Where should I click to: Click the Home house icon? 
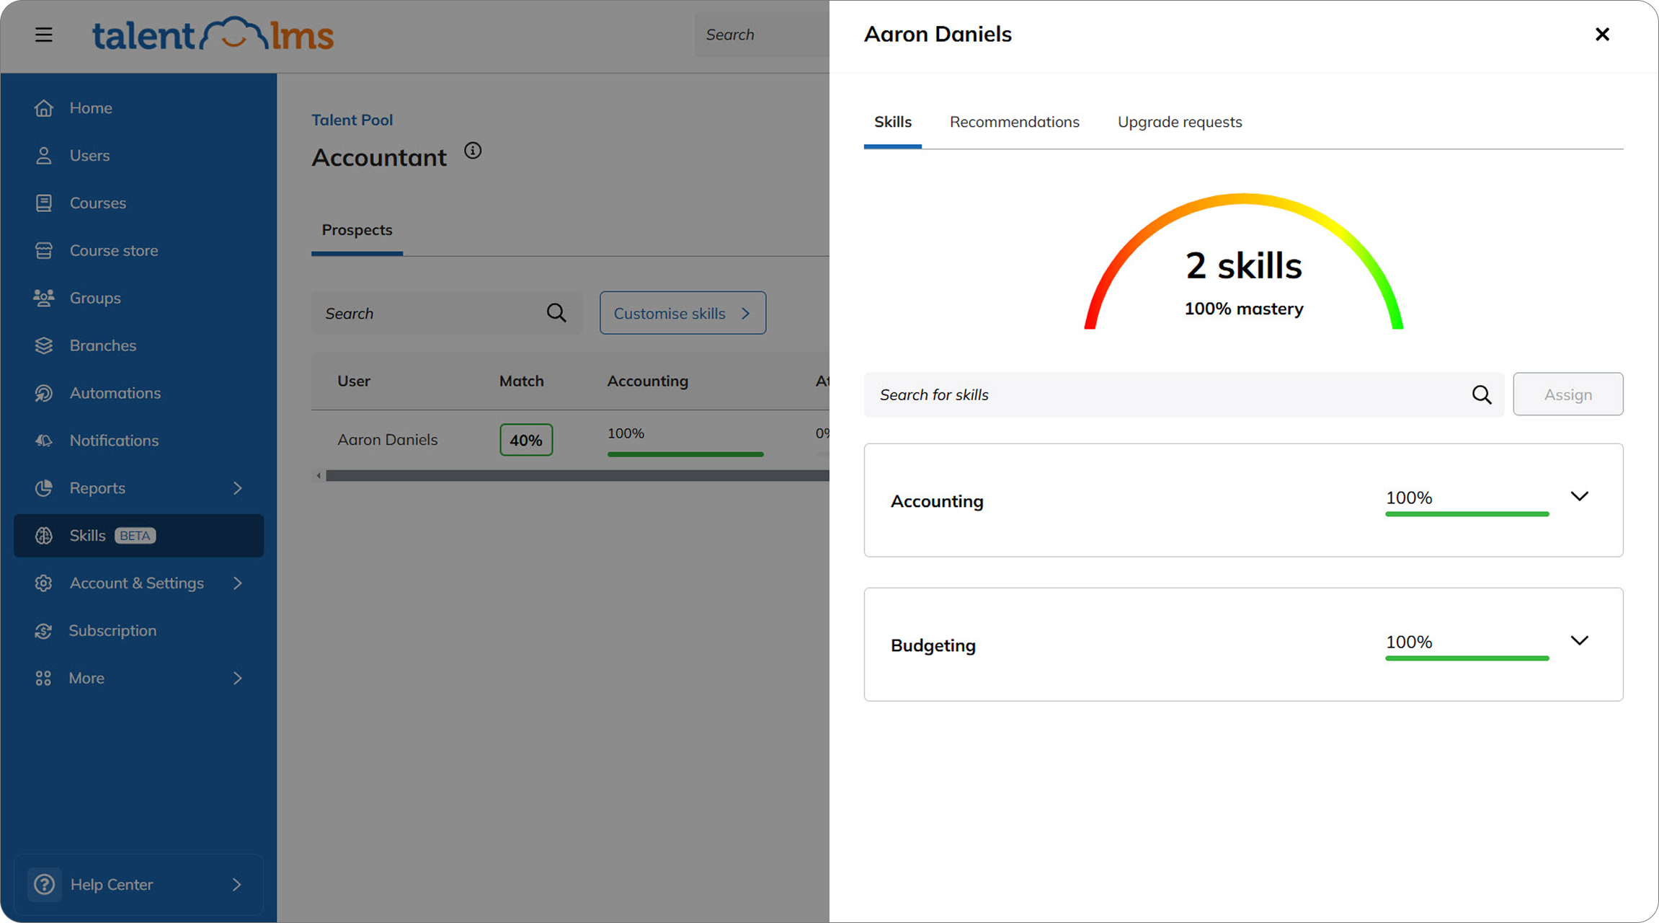[x=44, y=108]
